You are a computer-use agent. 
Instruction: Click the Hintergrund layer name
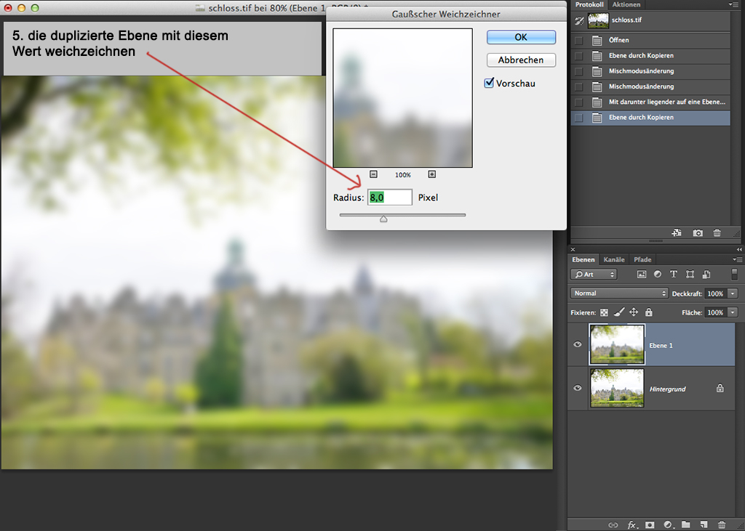[667, 389]
